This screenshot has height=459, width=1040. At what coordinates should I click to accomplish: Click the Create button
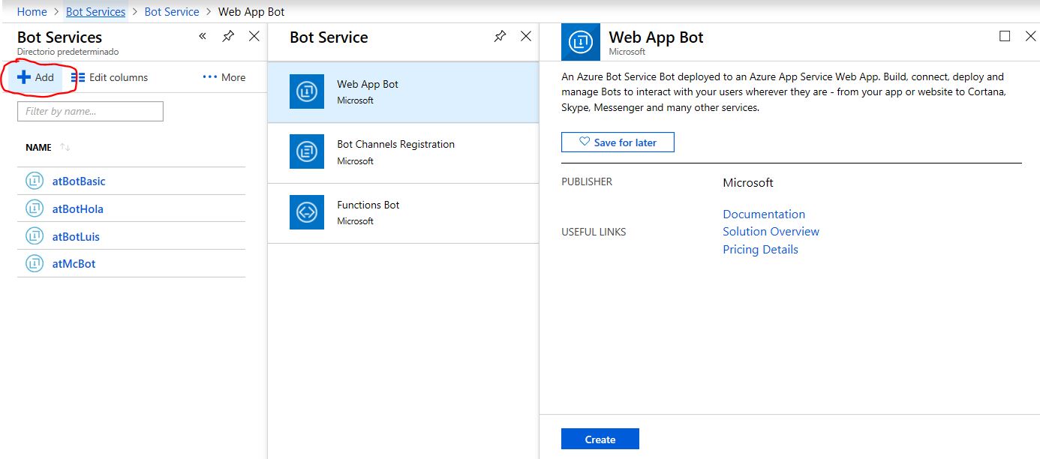[600, 439]
